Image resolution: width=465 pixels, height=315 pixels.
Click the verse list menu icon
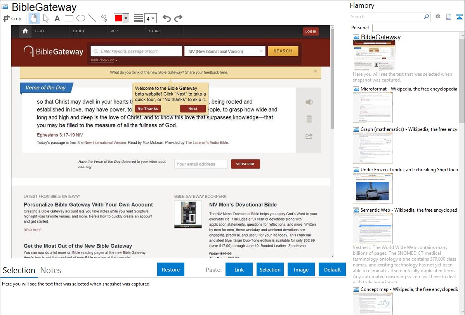pyautogui.click(x=309, y=119)
